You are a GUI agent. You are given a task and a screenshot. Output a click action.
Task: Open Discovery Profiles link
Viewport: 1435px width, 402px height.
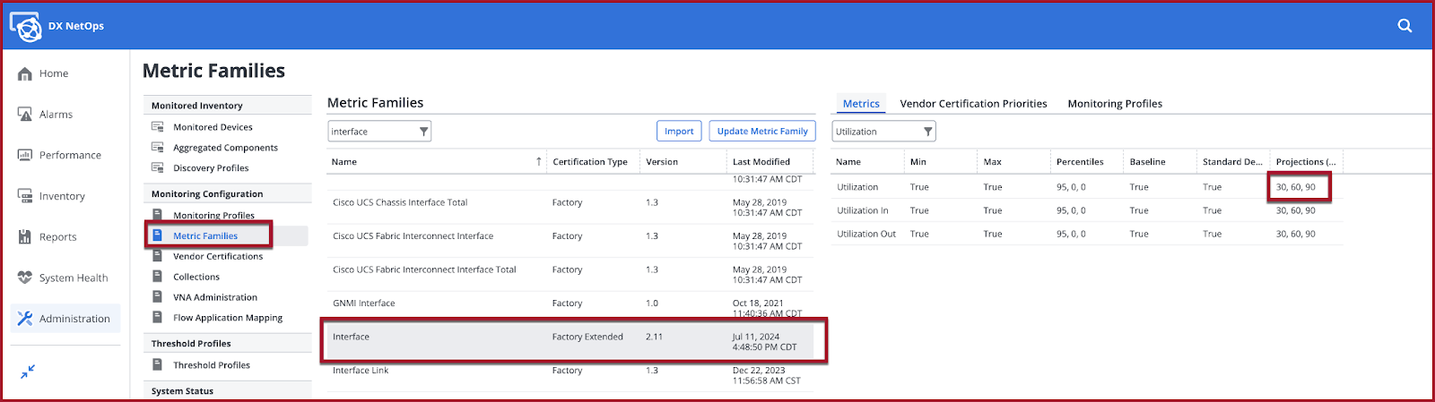point(211,167)
